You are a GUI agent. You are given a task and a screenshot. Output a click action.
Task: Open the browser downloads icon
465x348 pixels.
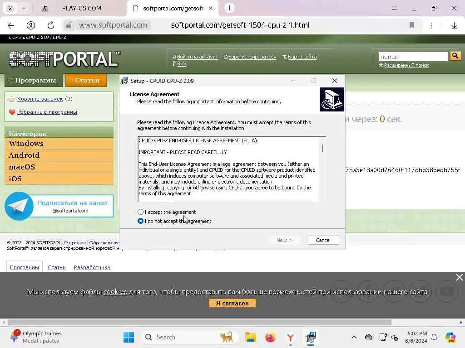[x=454, y=26]
